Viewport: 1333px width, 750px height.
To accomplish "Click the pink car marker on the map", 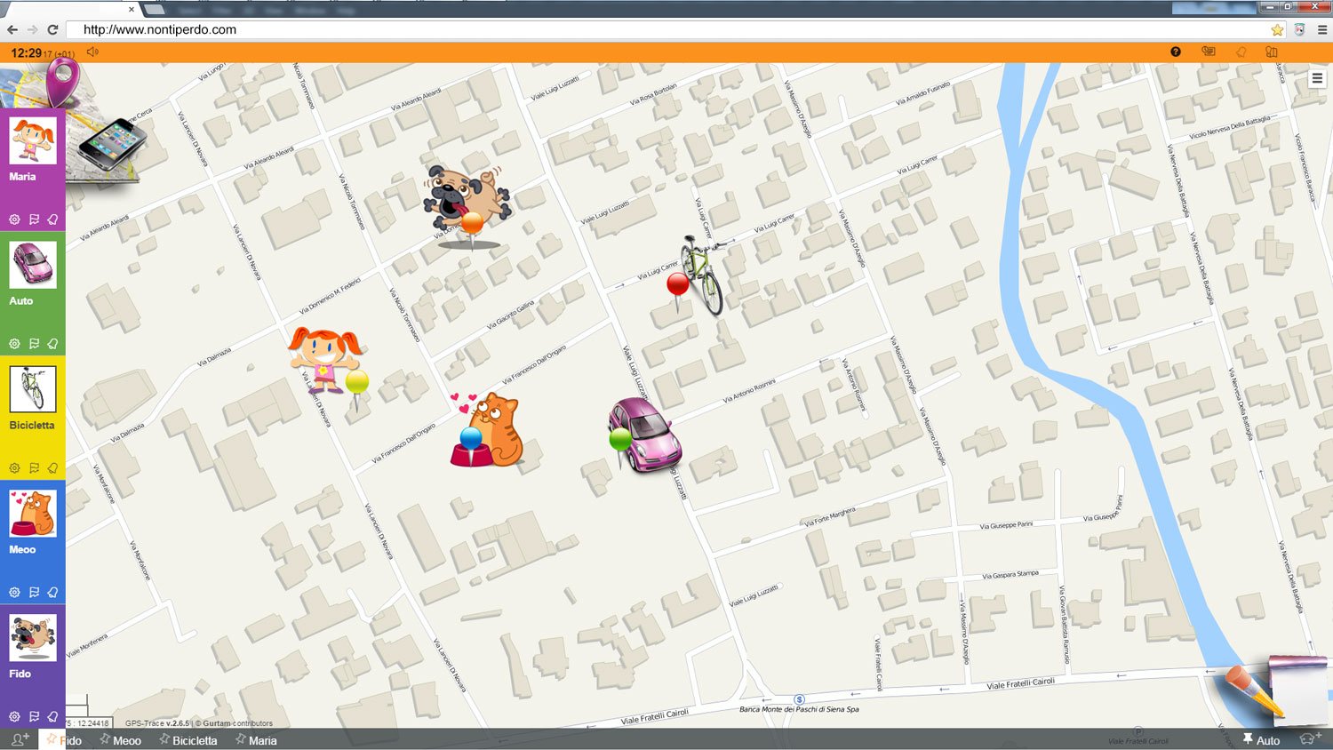I will pos(644,435).
